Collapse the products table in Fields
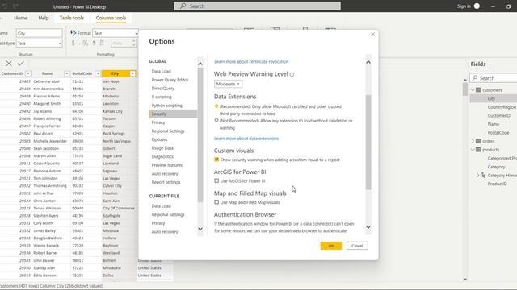 473,150
